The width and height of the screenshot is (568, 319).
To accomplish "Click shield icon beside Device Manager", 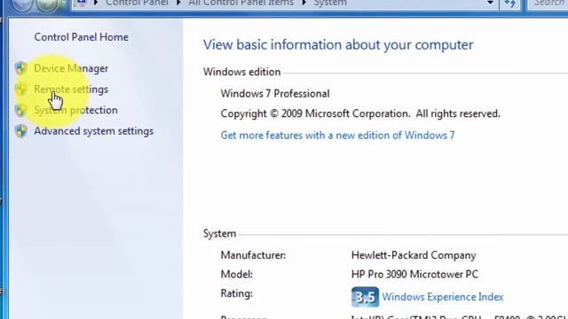I will pyautogui.click(x=21, y=68).
